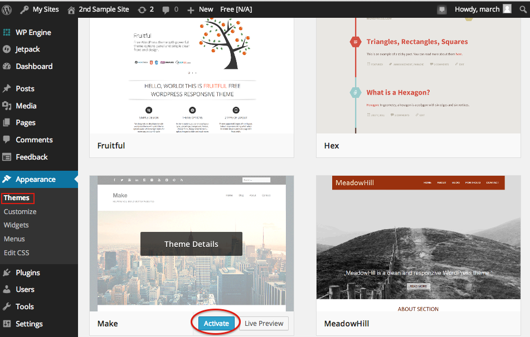Click the notification speech bubble near Howdy
The width and height of the screenshot is (530, 337).
[441, 9]
